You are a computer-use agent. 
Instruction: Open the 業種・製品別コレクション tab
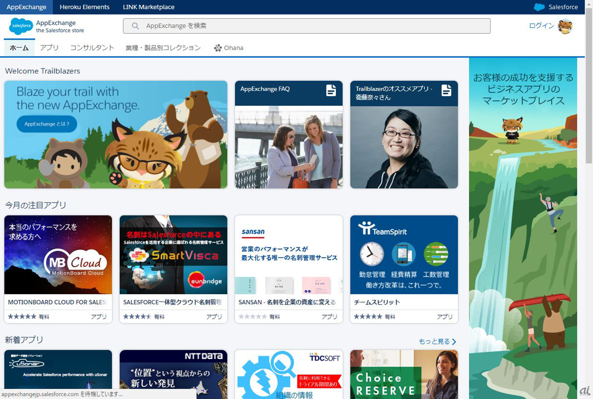tap(163, 48)
